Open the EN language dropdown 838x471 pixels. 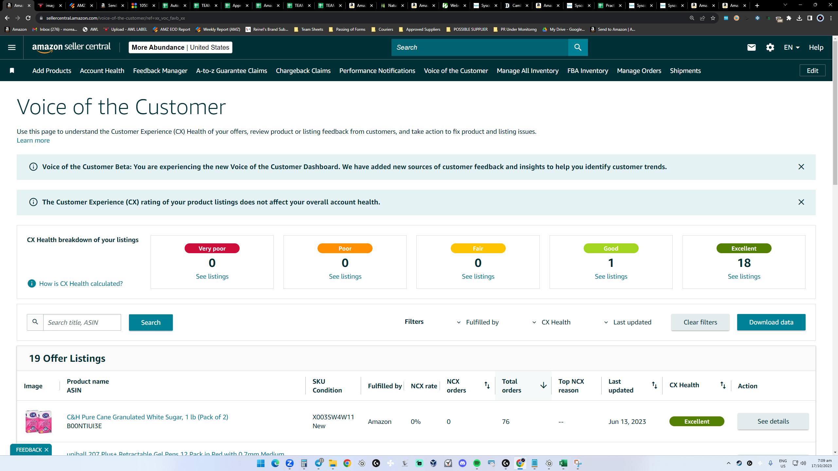pyautogui.click(x=792, y=47)
